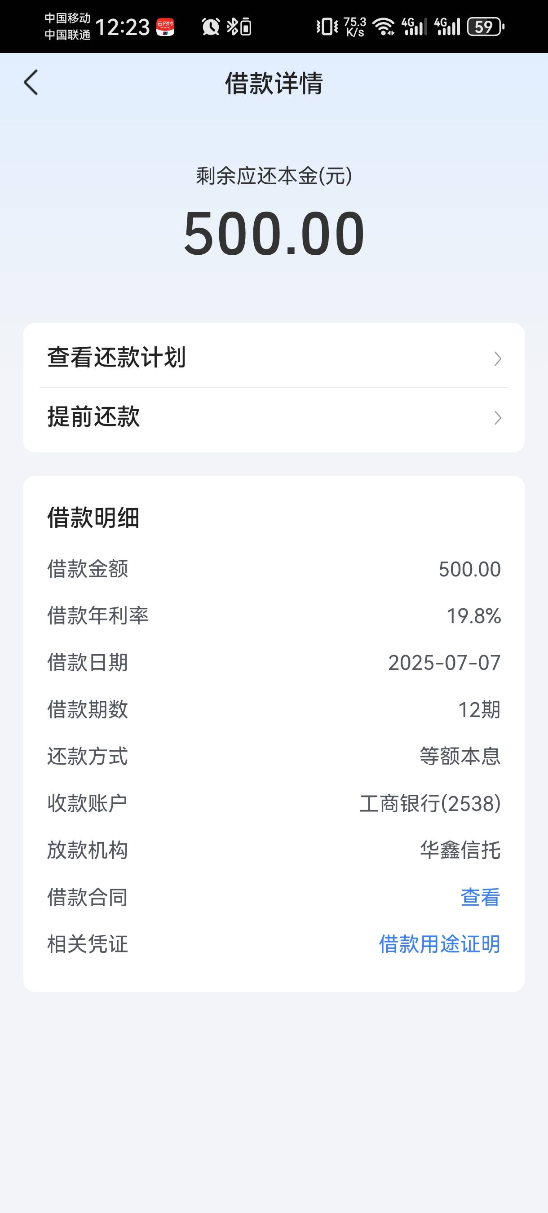The height and width of the screenshot is (1213, 548).
Task: Tap the 借款明细 section heading
Action: pyautogui.click(x=93, y=518)
